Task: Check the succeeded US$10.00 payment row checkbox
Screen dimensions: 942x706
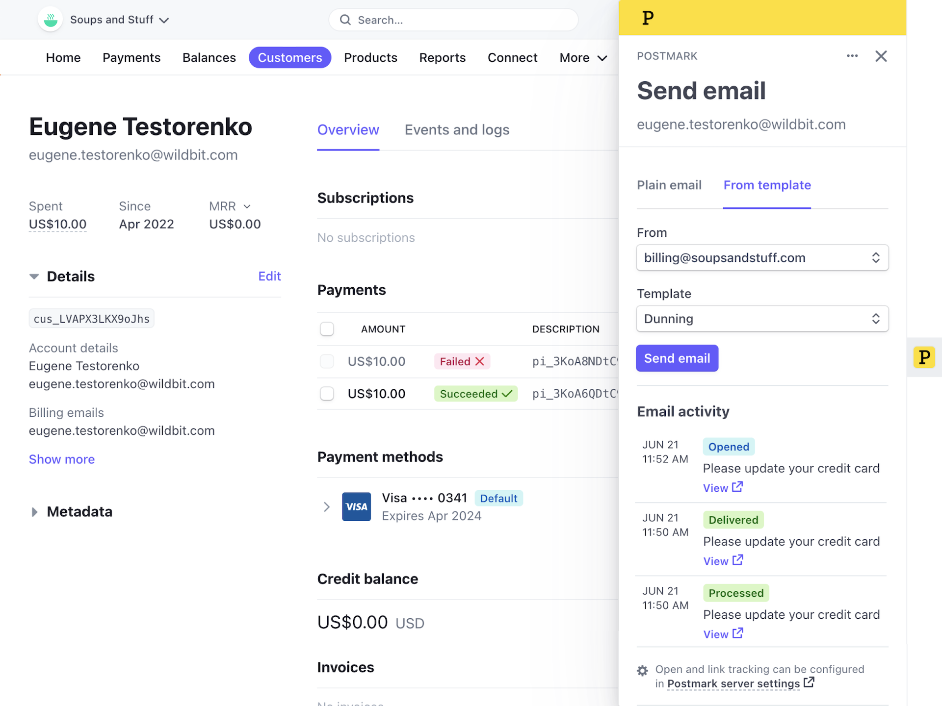Action: click(327, 393)
